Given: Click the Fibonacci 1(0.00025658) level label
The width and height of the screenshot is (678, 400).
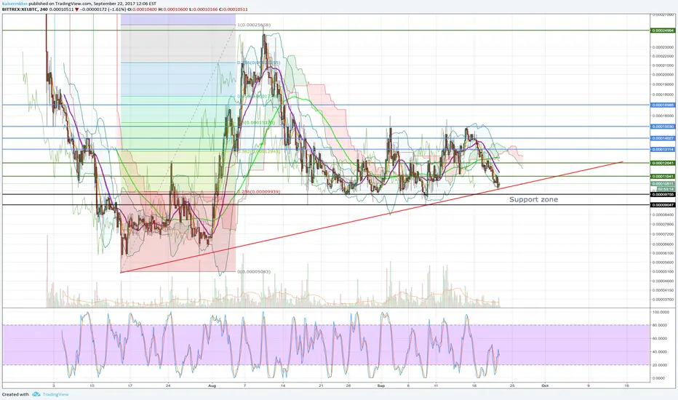Looking at the screenshot, I should (254, 25).
